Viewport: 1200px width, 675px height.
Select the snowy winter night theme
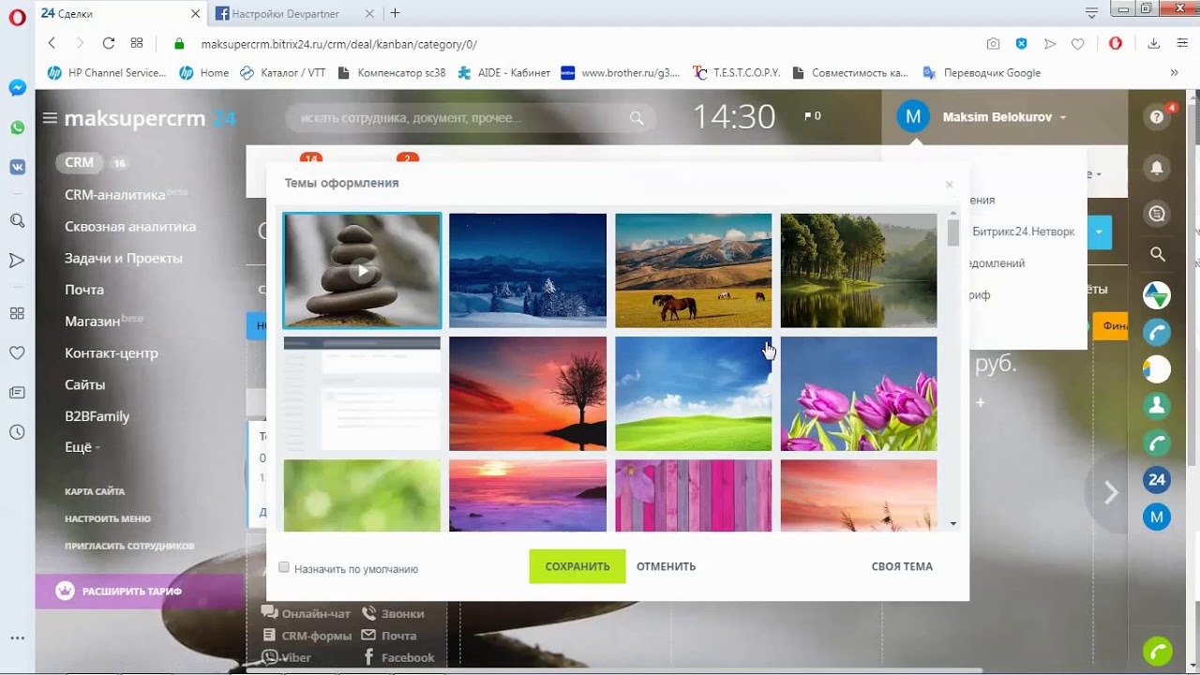click(528, 271)
